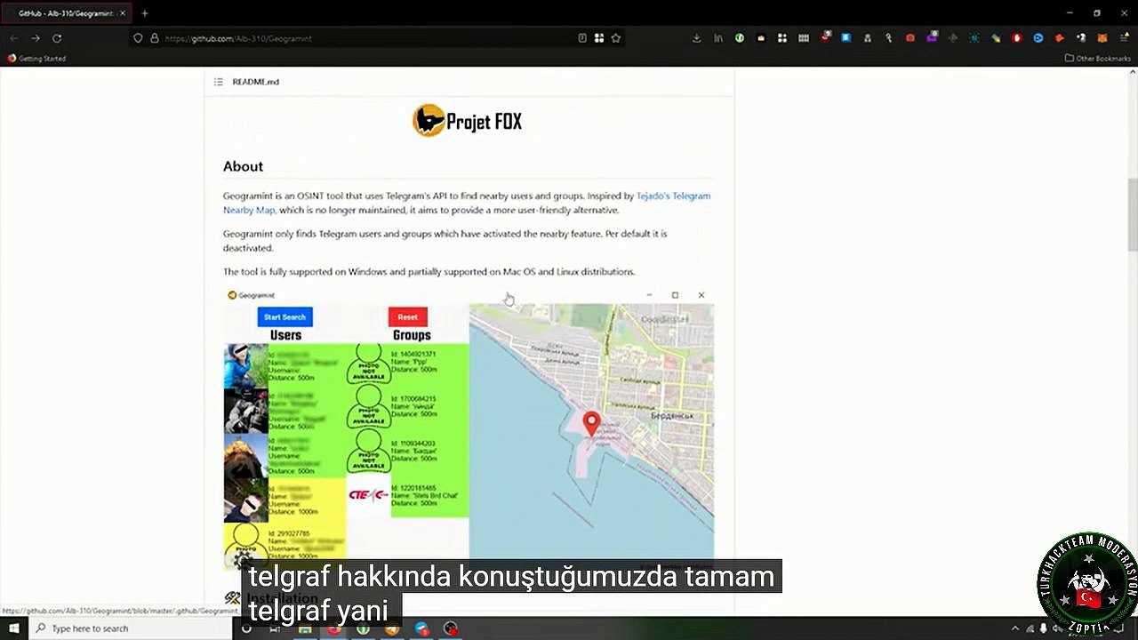Open the Windows Start menu

click(x=14, y=628)
